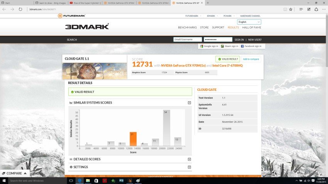Expand the Settings section
This screenshot has width=328, height=184.
coord(189,167)
